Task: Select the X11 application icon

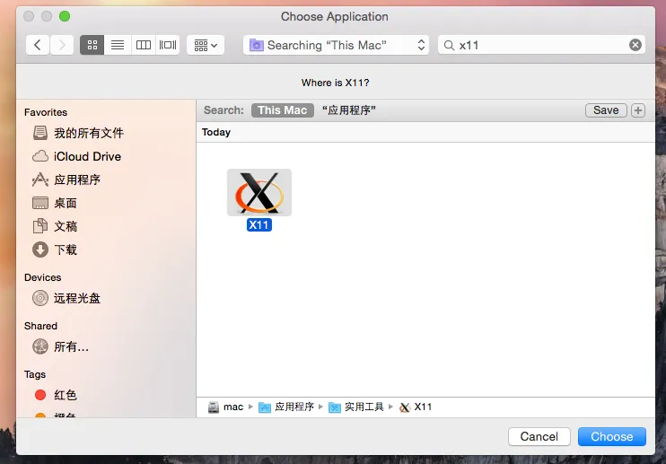Action: [259, 192]
